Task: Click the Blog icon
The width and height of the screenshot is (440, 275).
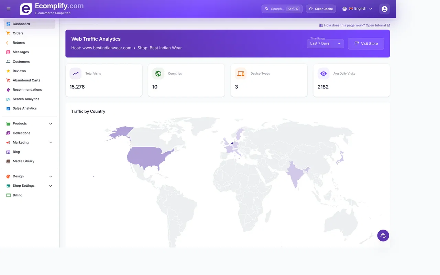Action: coord(8,152)
